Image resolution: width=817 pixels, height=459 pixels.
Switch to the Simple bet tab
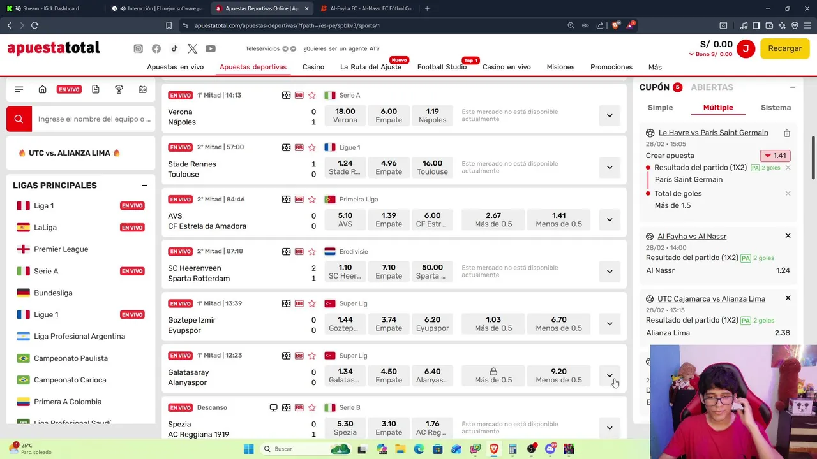[x=660, y=108]
